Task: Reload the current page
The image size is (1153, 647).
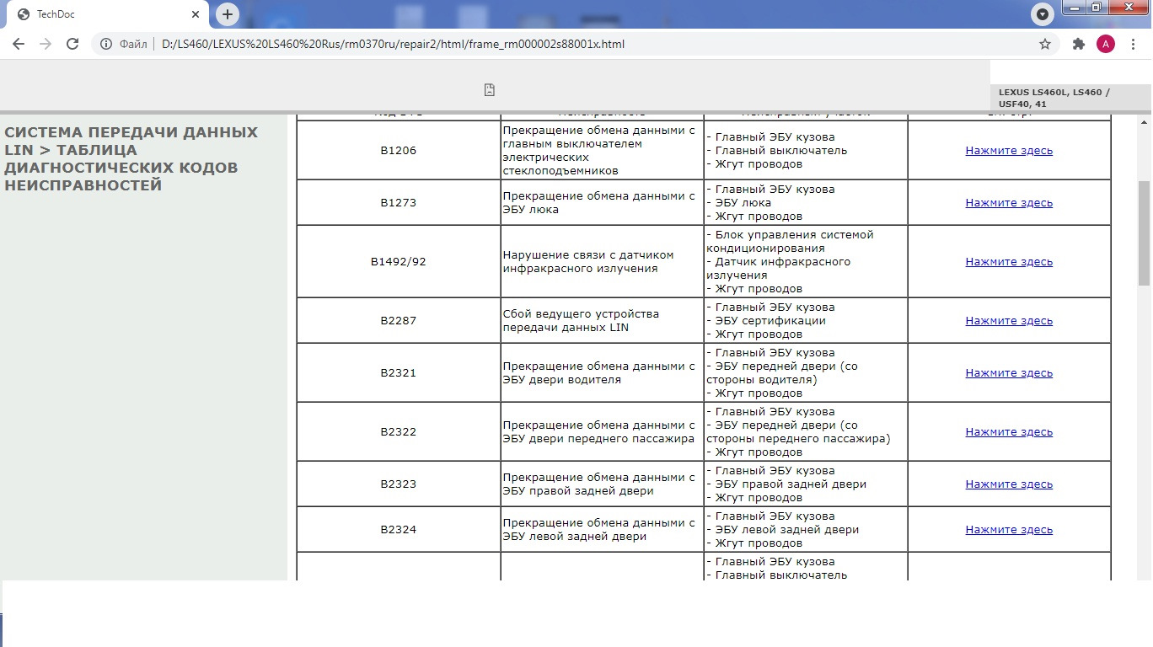Action: click(72, 44)
